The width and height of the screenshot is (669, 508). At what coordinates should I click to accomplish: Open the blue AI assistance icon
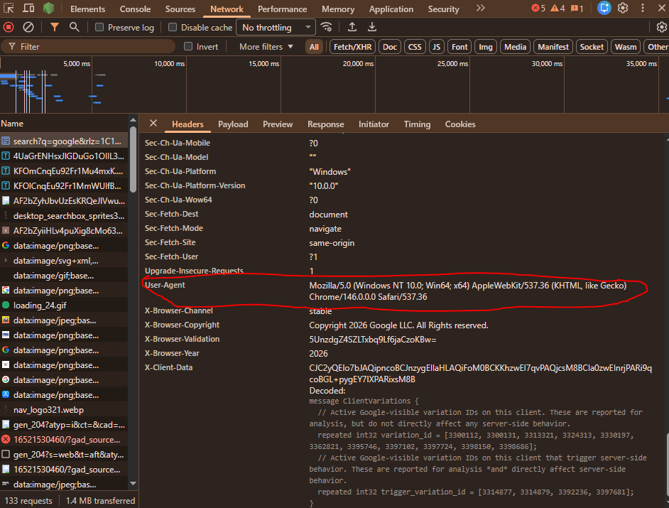tap(604, 8)
